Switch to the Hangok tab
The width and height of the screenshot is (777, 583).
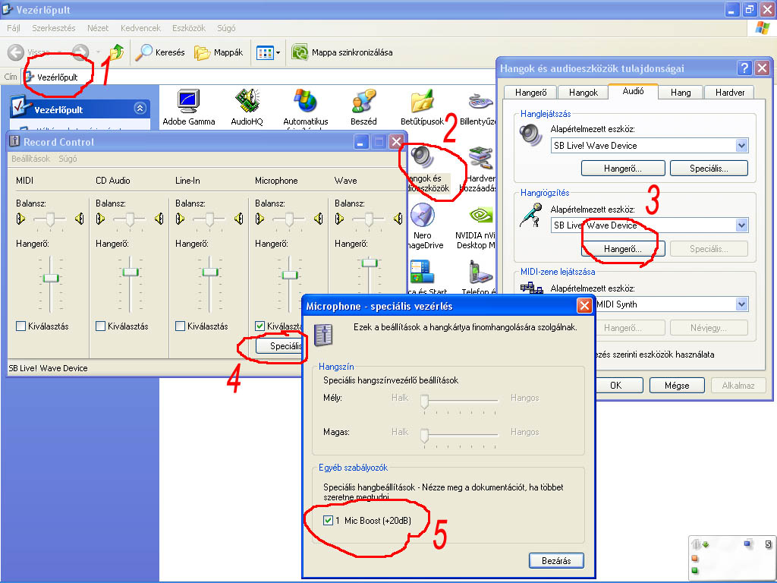(584, 92)
